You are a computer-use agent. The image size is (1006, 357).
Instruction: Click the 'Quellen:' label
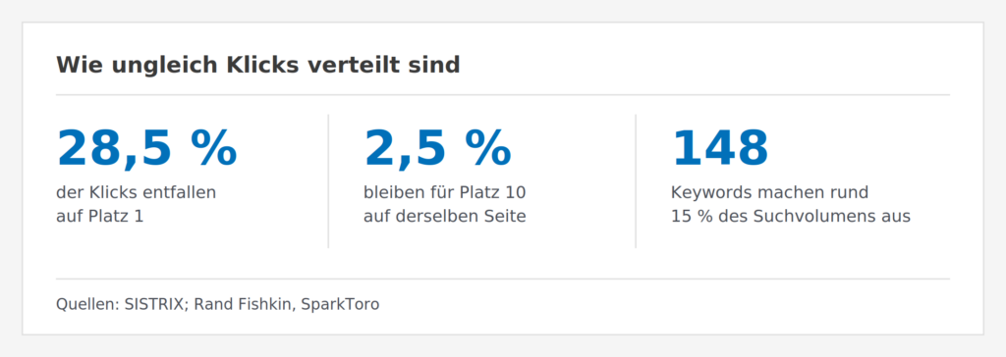(87, 304)
